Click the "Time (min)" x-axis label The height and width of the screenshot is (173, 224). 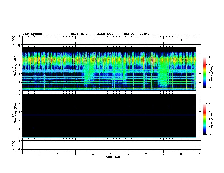113,157
